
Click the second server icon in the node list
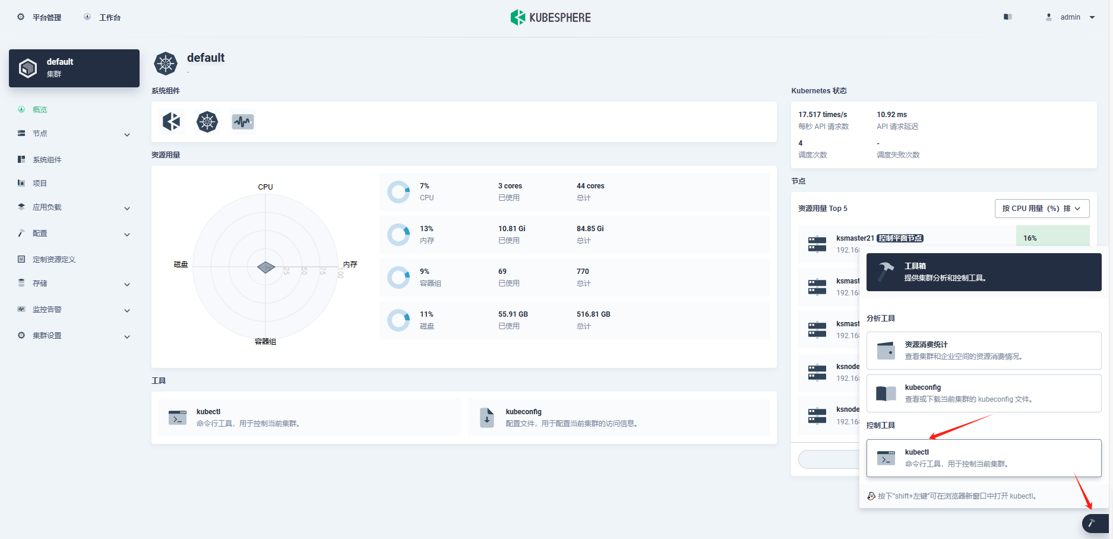[817, 286]
